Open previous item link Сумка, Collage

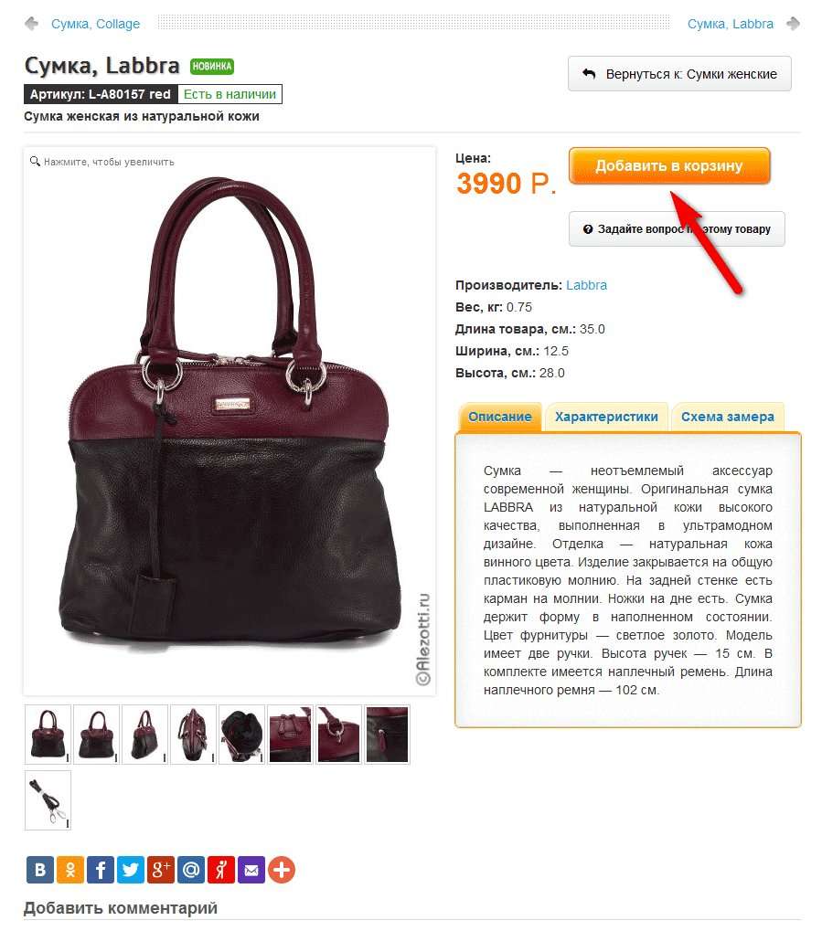[x=95, y=24]
